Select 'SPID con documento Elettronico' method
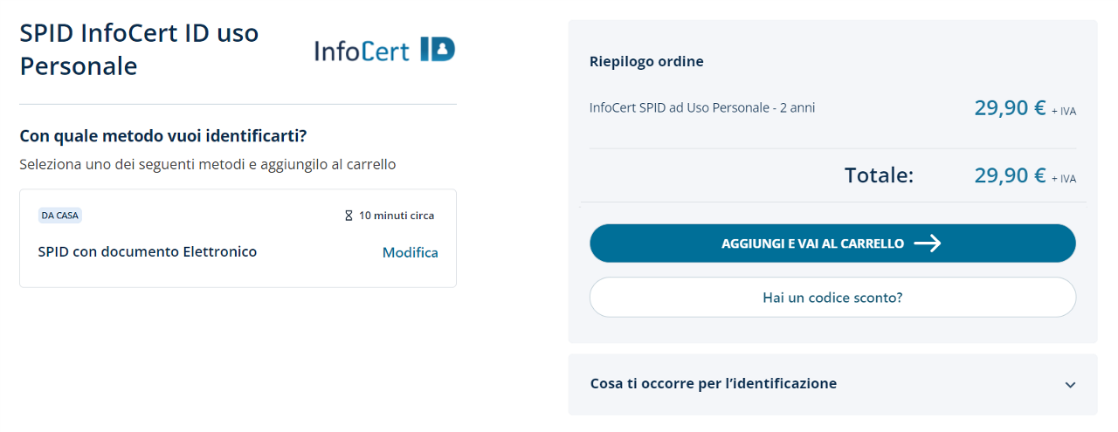Screen dimensions: 1118x432 coord(148,251)
